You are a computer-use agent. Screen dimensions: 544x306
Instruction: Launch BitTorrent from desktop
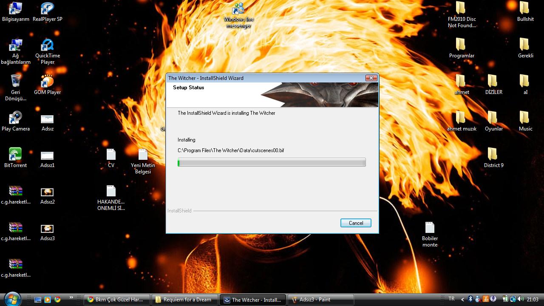pyautogui.click(x=16, y=158)
